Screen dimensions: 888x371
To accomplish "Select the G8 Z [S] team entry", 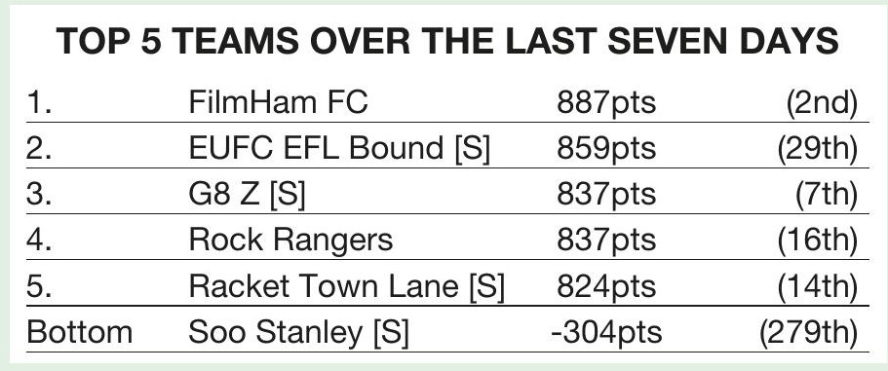I will [247, 195].
